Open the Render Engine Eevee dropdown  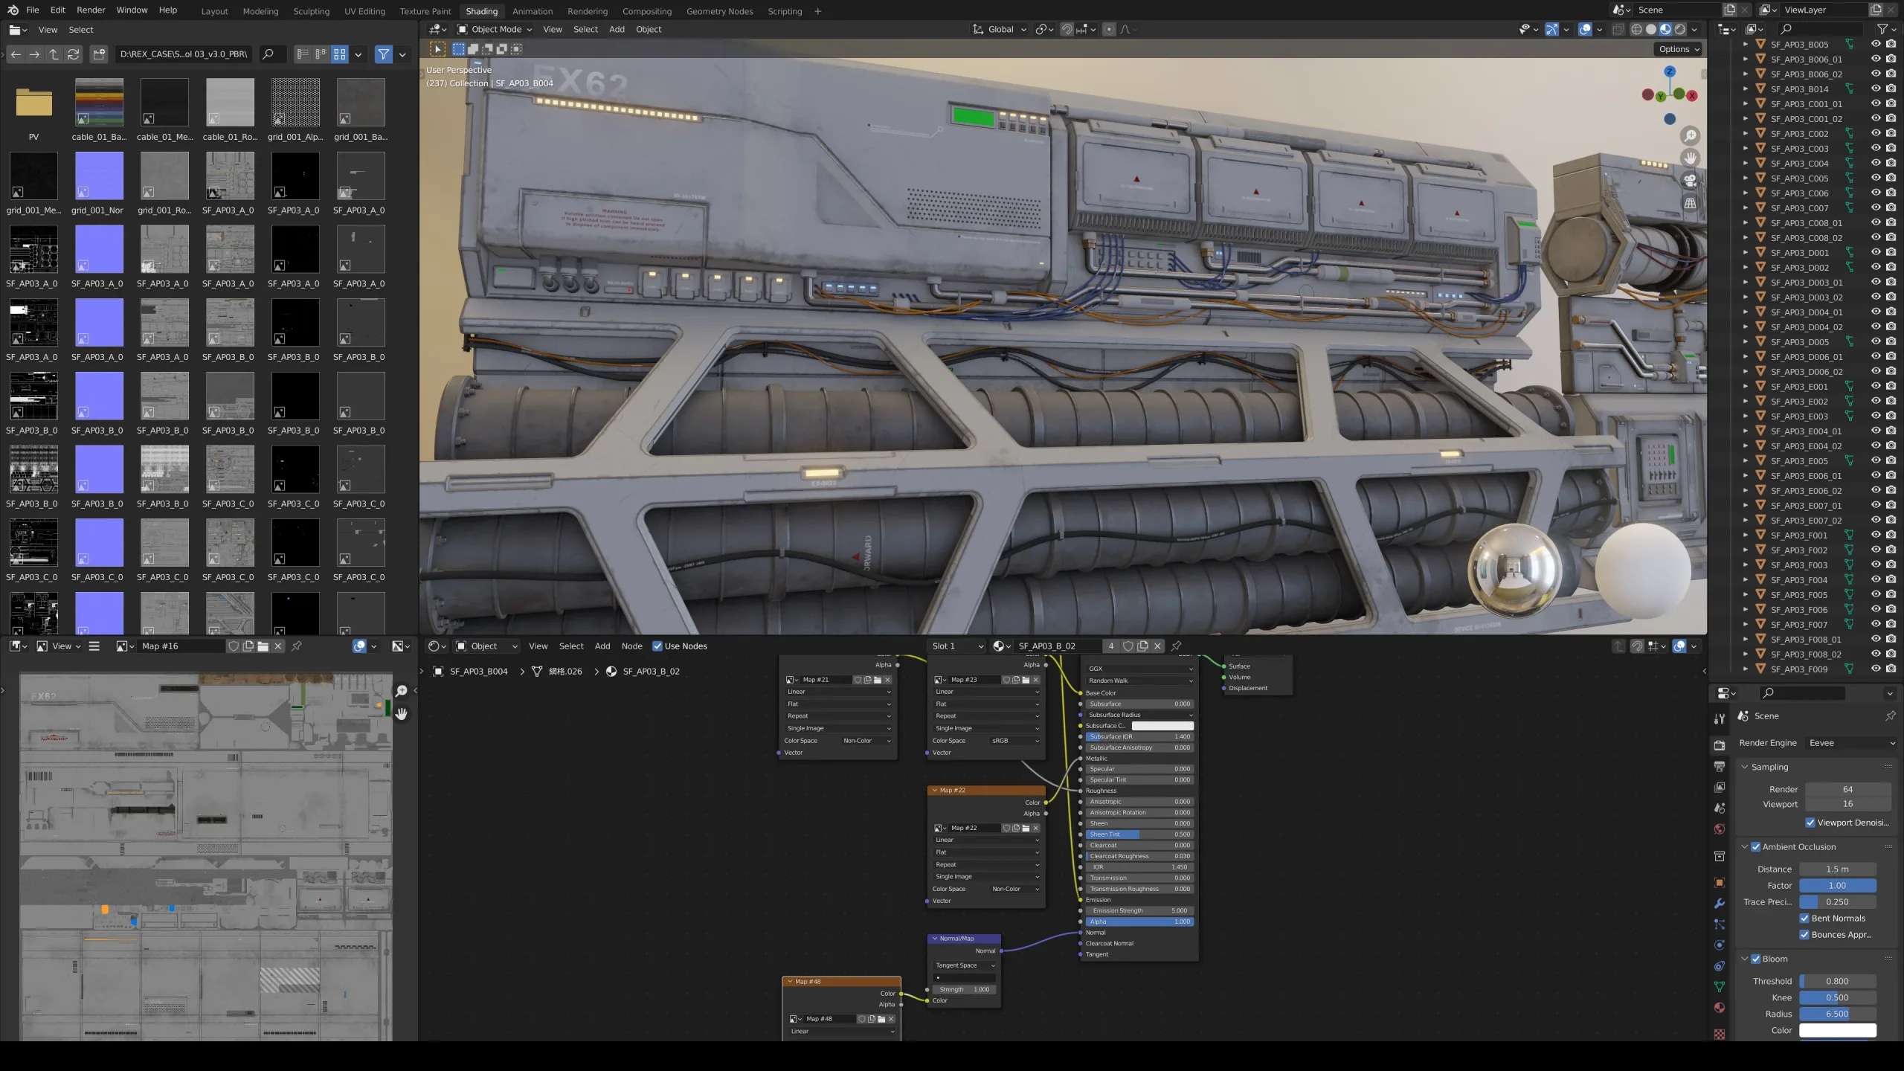[1851, 743]
